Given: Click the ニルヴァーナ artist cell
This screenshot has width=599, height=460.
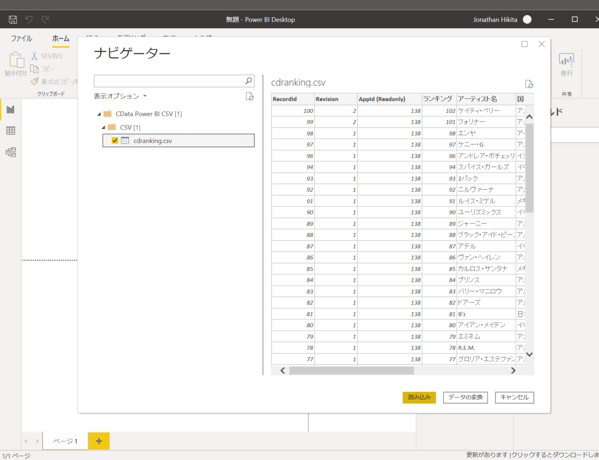Looking at the screenshot, I should click(486, 190).
